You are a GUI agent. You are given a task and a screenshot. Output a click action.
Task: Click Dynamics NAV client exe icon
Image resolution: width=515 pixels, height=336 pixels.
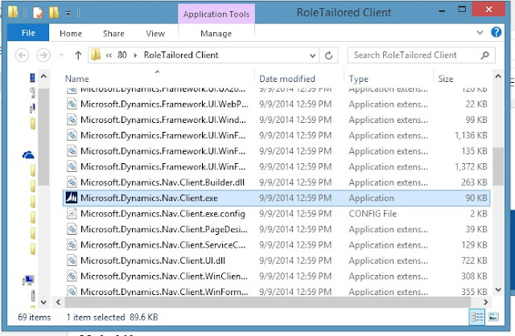point(72,198)
